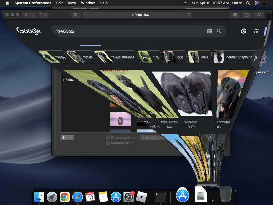This screenshot has width=273, height=205.
Task: Open the Every 30 minutes dropdown
Action: point(153,137)
